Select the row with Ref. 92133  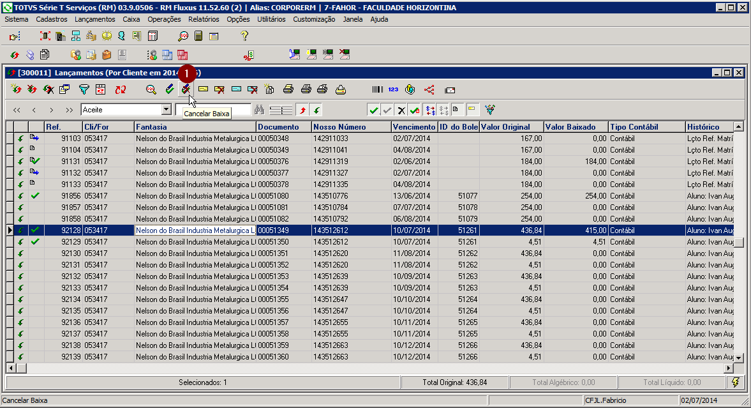[x=71, y=288]
